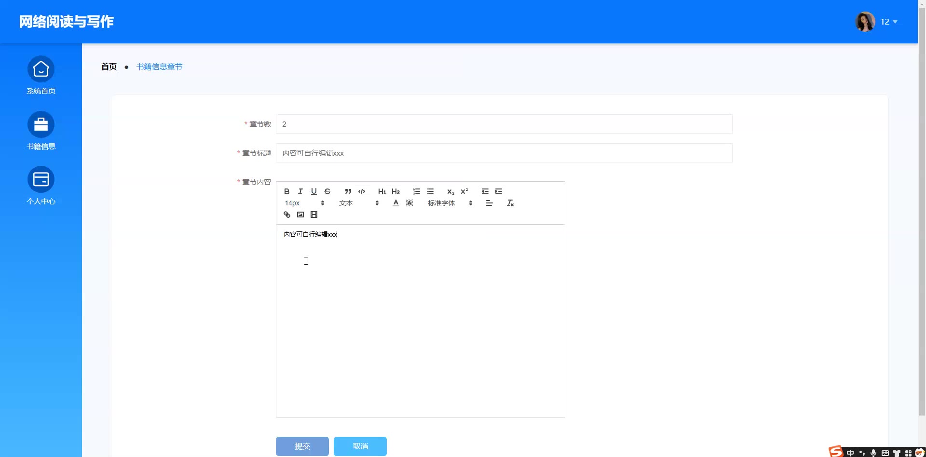Open the 网络阅读与写作 site title

click(x=67, y=22)
